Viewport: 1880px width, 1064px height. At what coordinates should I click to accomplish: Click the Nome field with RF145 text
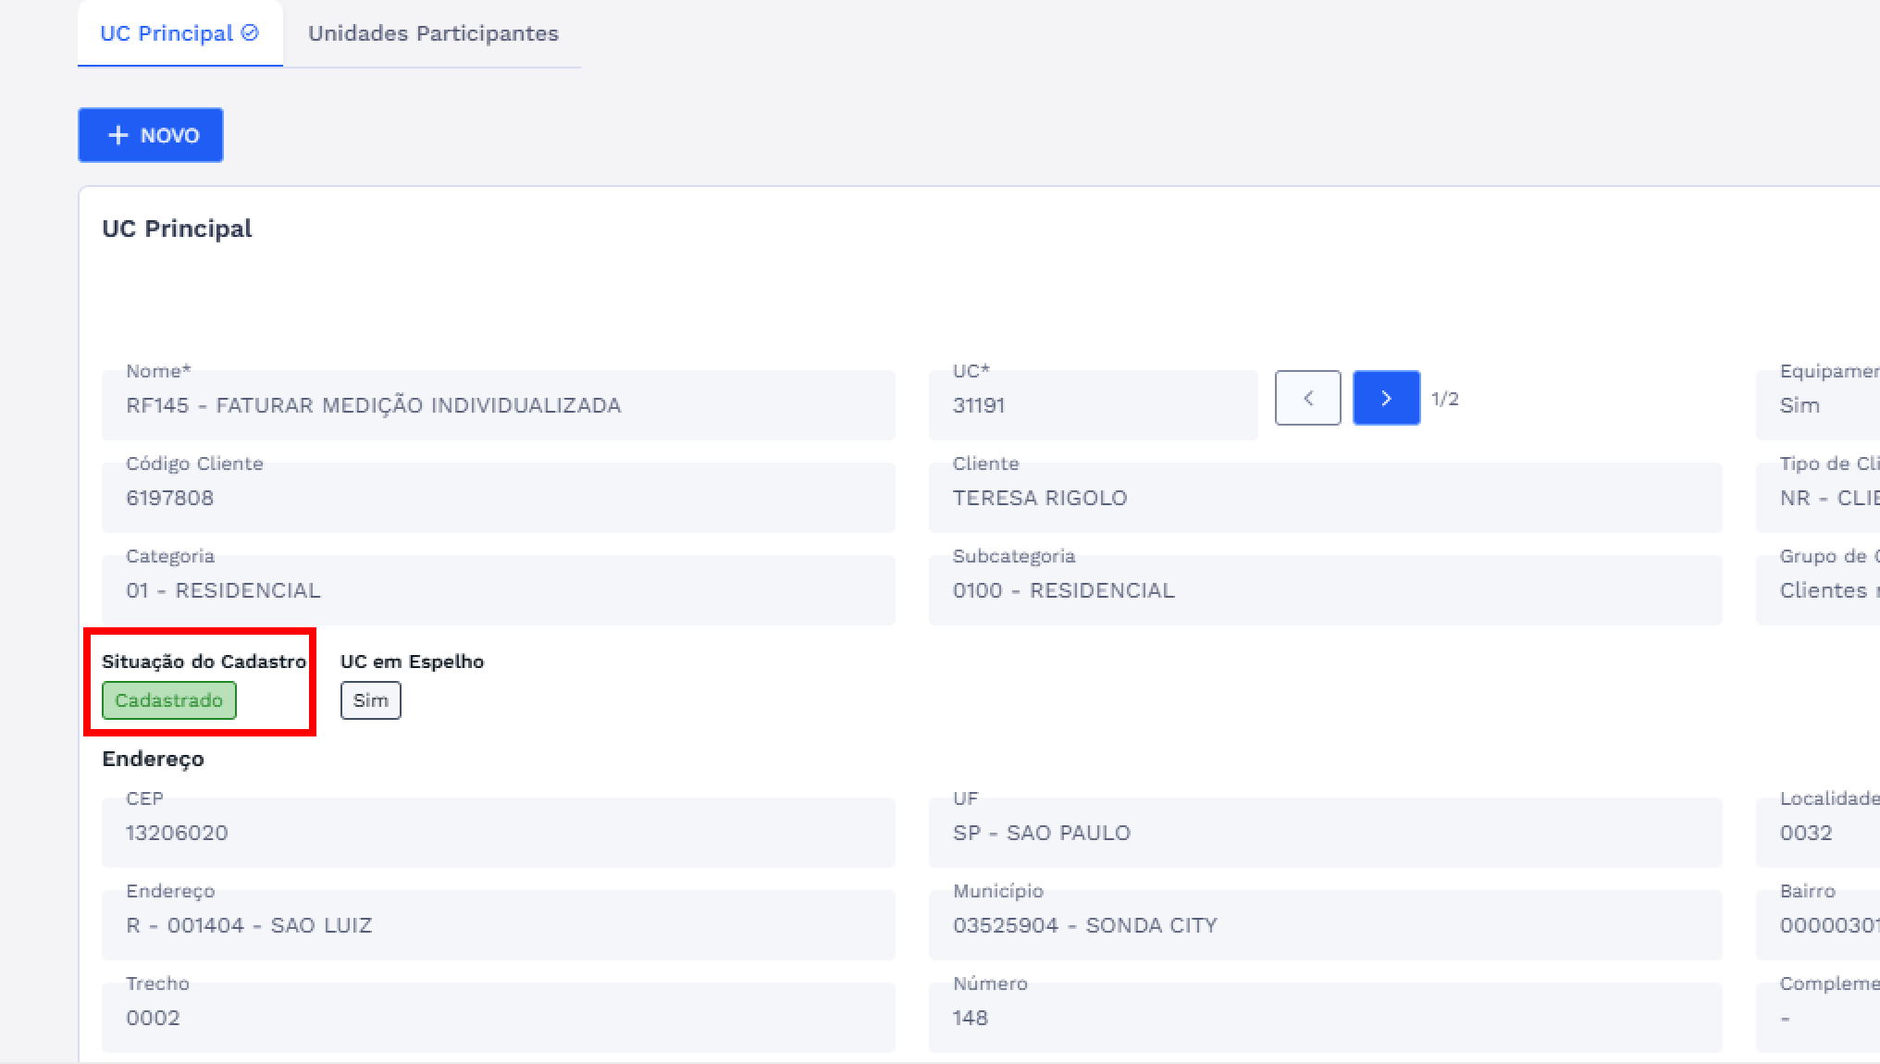(x=498, y=405)
